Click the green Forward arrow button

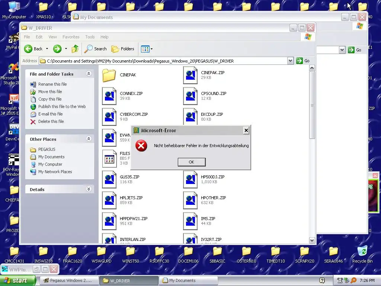pos(57,49)
